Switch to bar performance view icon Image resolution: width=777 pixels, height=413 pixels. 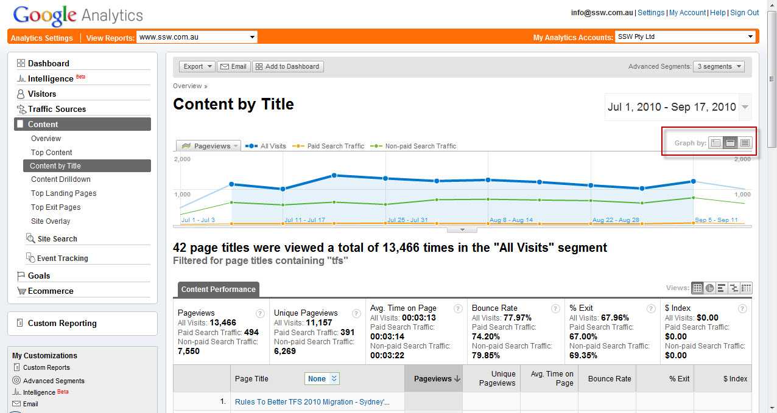coord(722,288)
